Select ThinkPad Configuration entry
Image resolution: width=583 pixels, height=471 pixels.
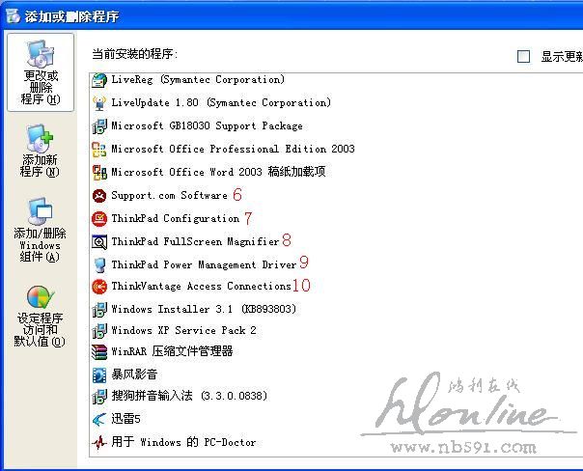[x=176, y=218]
